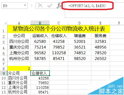Click header cell 分公司 in row 2

pyautogui.click(x=19, y=36)
